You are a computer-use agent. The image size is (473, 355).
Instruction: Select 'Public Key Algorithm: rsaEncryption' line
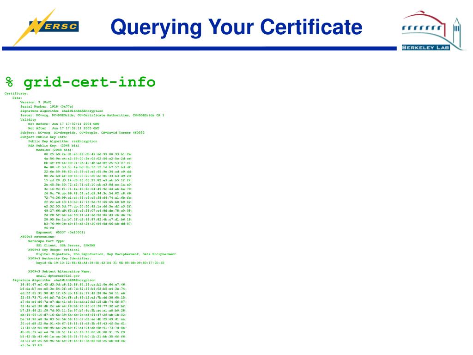(63, 141)
